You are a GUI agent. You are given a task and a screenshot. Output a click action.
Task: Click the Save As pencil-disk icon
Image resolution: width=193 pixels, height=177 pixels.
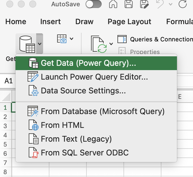coord(144,4)
